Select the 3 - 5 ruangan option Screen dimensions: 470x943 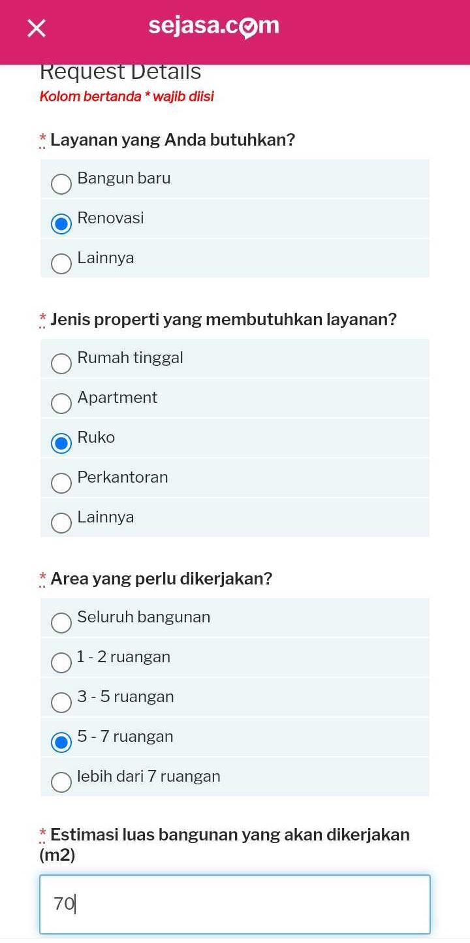click(61, 703)
